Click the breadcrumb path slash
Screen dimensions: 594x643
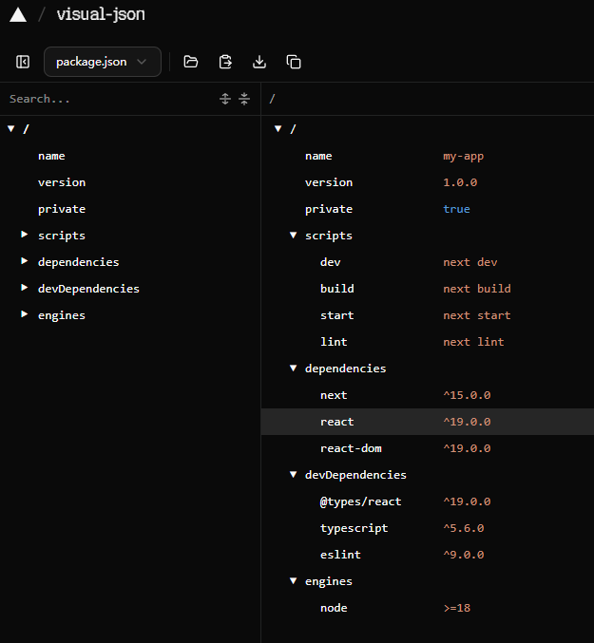click(272, 99)
